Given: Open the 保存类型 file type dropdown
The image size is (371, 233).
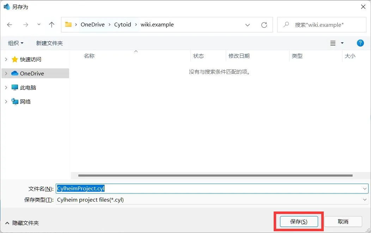Looking at the screenshot, I should (365, 200).
